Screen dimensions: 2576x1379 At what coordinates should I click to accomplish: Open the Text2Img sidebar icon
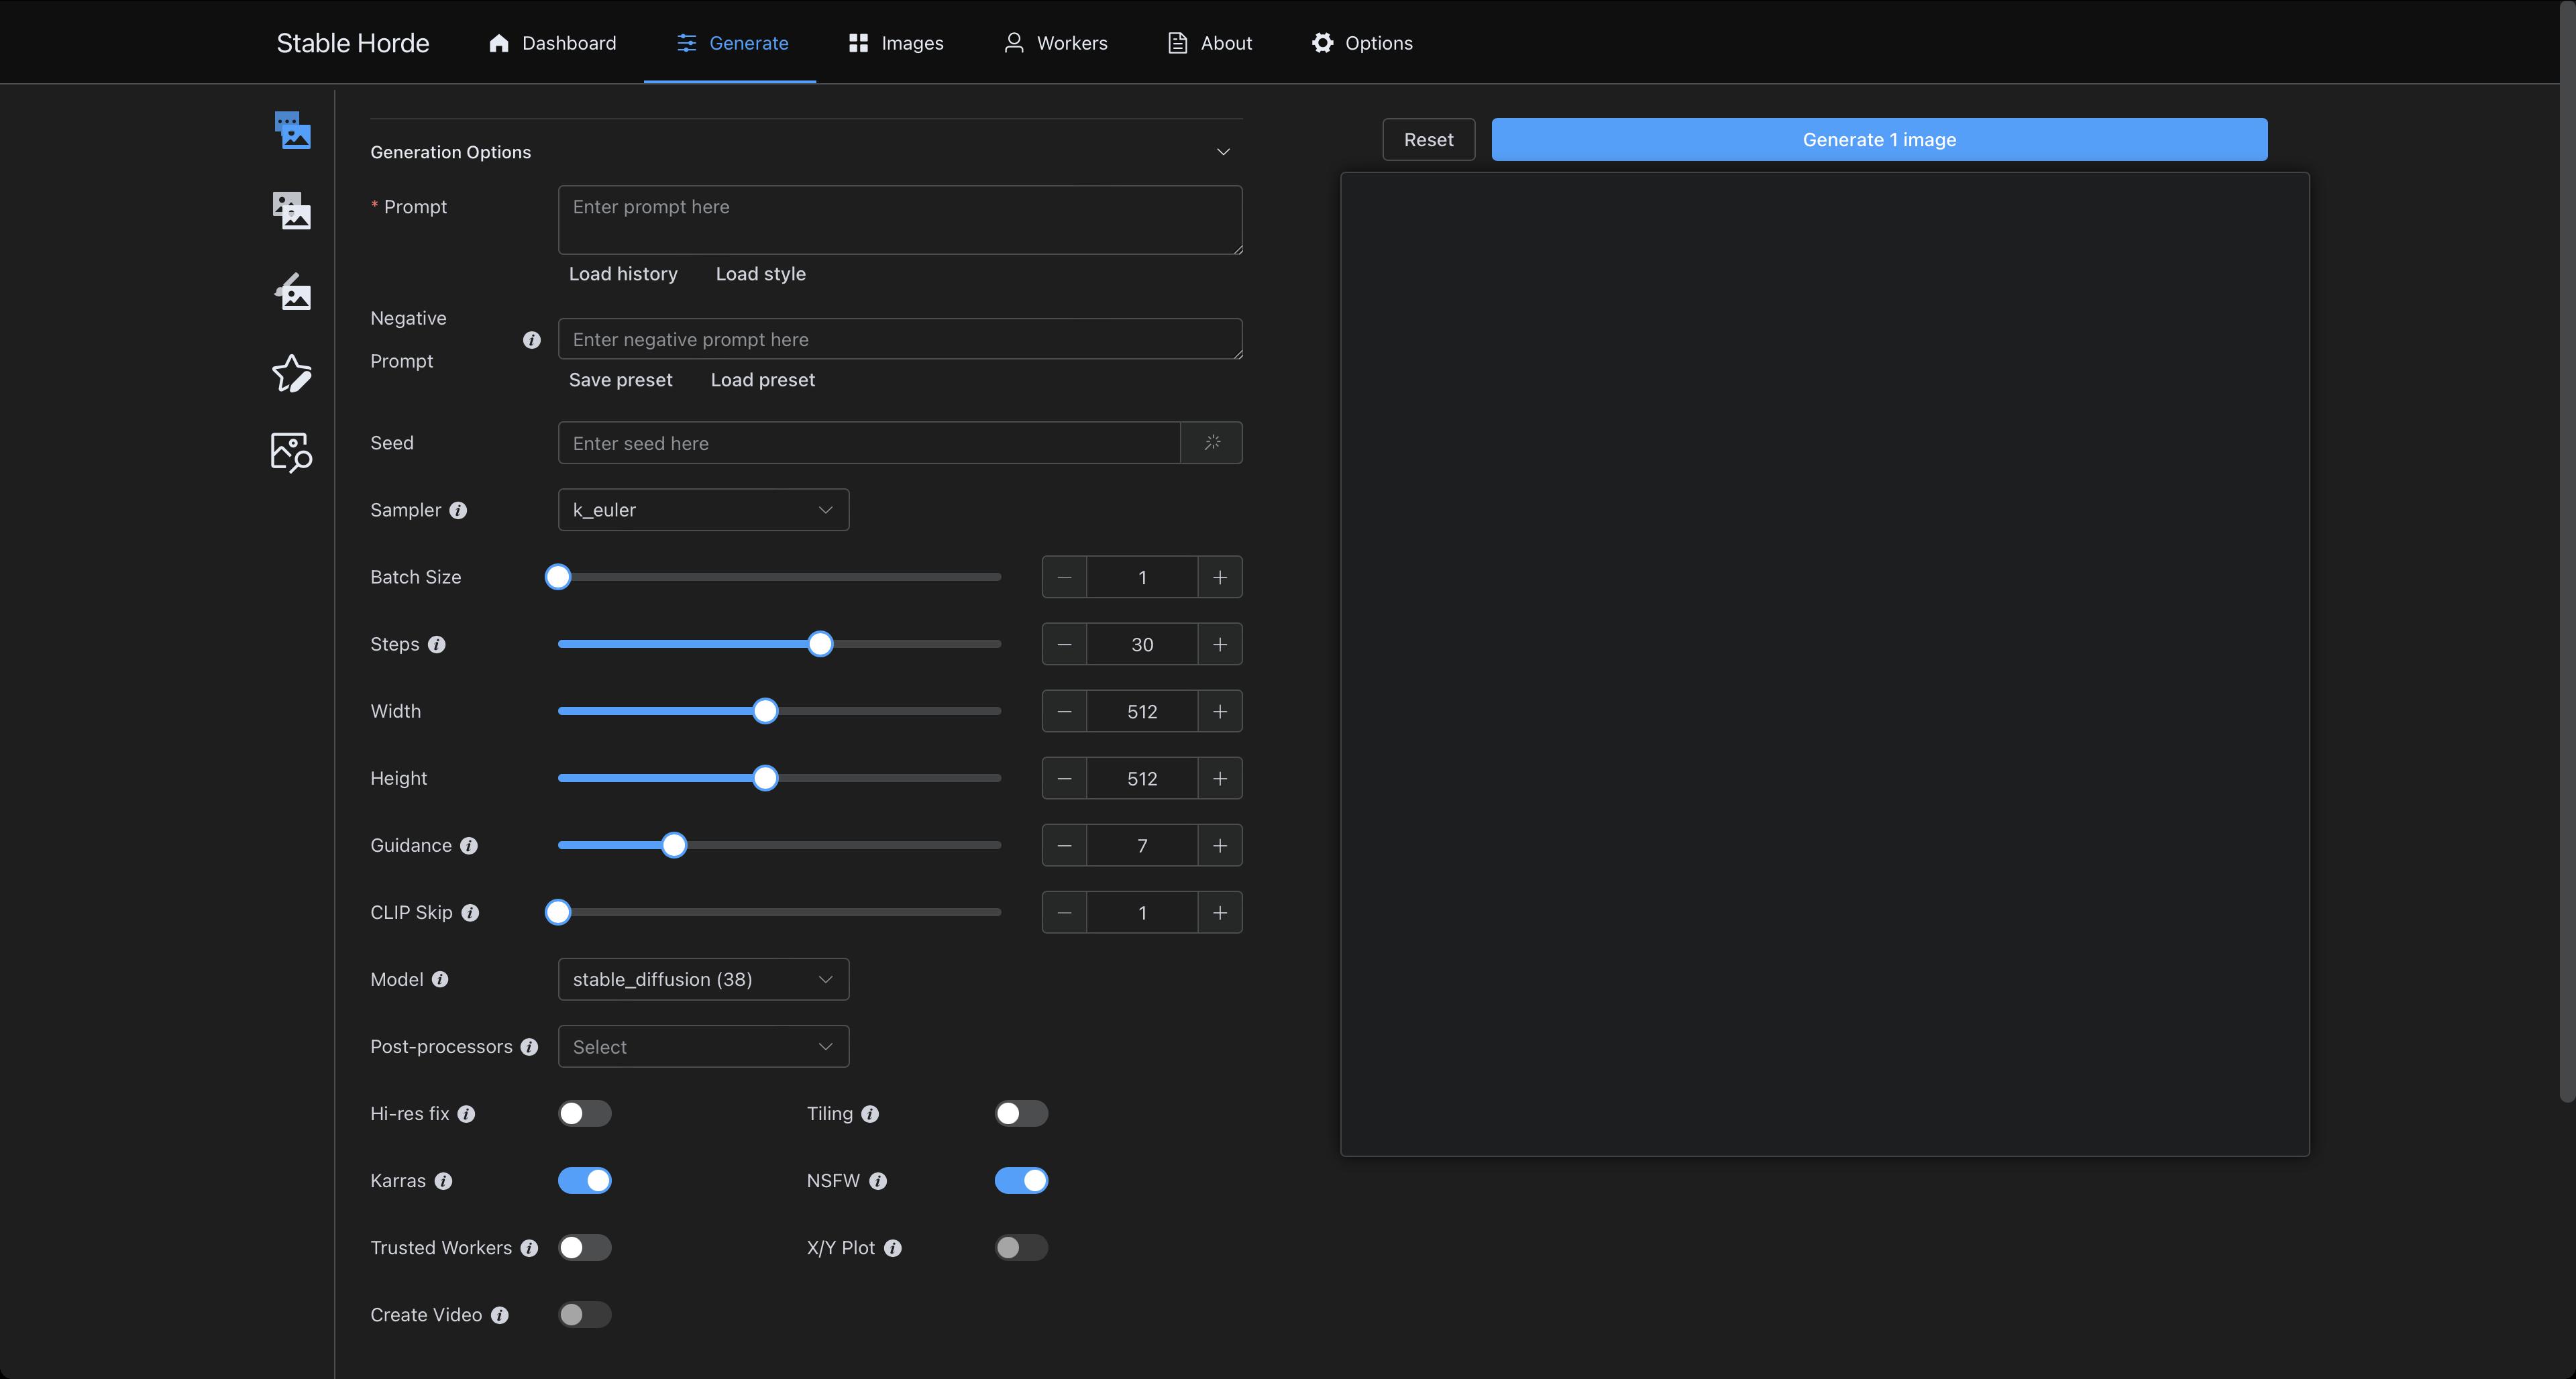tap(292, 130)
